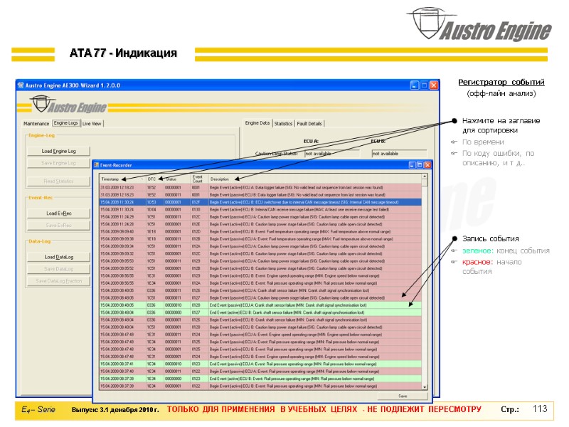The image size is (569, 427).
Task: Sort events by the Timestamp column header
Action: [x=122, y=179]
